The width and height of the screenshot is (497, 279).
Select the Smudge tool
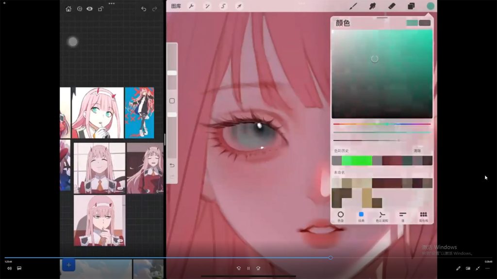pyautogui.click(x=373, y=6)
